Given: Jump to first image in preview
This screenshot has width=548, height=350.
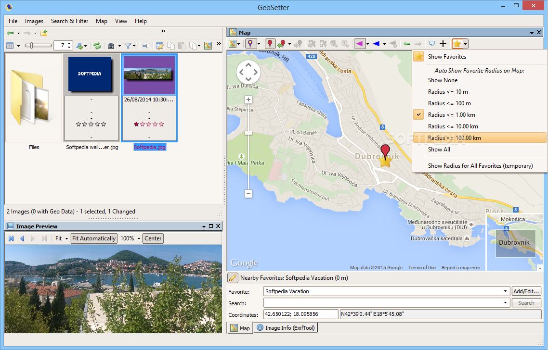Looking at the screenshot, I should coord(11,238).
